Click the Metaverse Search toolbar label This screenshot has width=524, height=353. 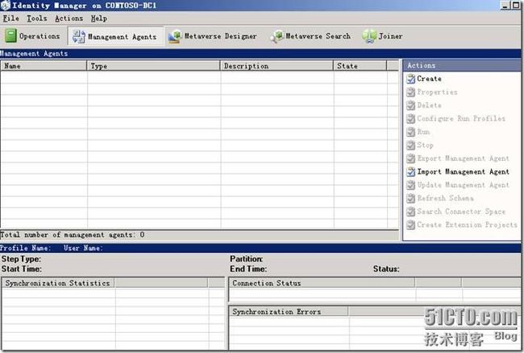(x=318, y=36)
